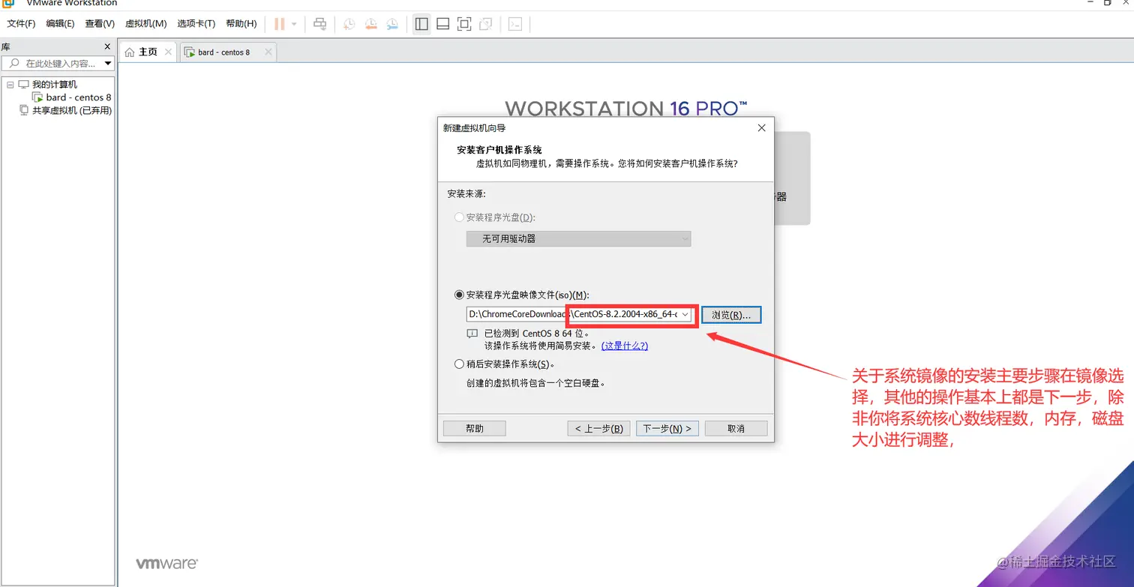Open the power options arrow beside pause icon
Viewport: 1134px width, 587px height.
point(294,24)
